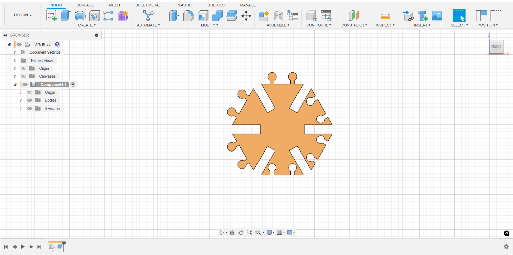
Task: Select the Insert Fastener tool
Action: 423,16
